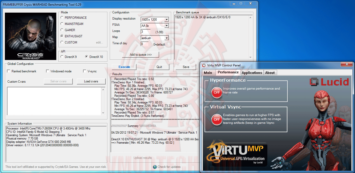This screenshot has width=355, height=173.
Task: Click Benchmark queue scrollbar down arrow
Action: (x=250, y=57)
